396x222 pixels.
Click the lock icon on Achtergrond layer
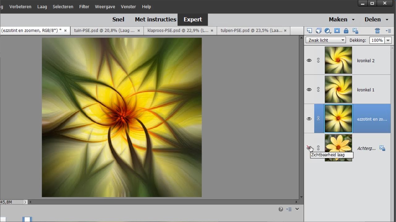(x=382, y=148)
